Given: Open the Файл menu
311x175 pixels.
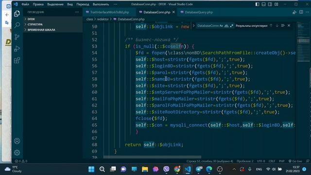Looking at the screenshot, I should pyautogui.click(x=25, y=4).
